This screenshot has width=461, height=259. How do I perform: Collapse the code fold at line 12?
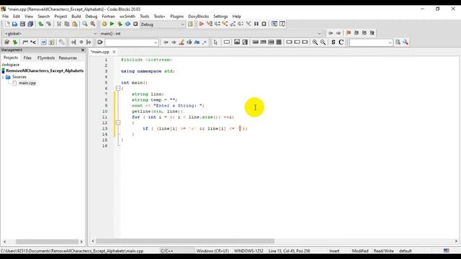click(118, 123)
